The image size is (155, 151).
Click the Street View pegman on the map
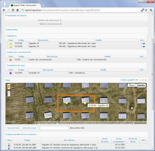pos(9,86)
